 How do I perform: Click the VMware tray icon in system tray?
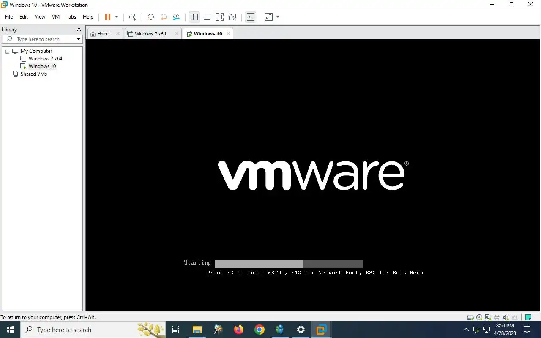(x=476, y=330)
